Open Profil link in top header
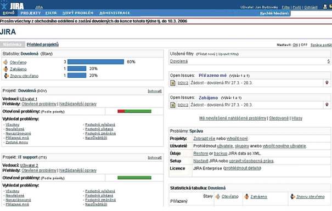Viewport: 332px width, 211px height. pyautogui.click(x=297, y=7)
